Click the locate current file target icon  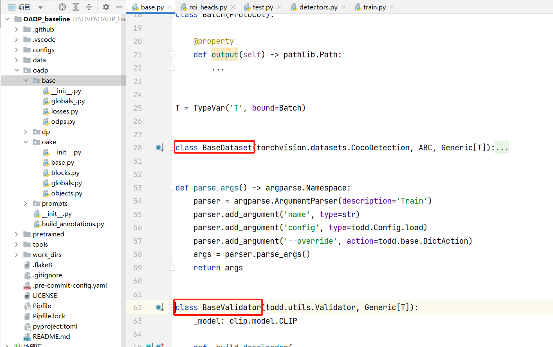[x=62, y=7]
